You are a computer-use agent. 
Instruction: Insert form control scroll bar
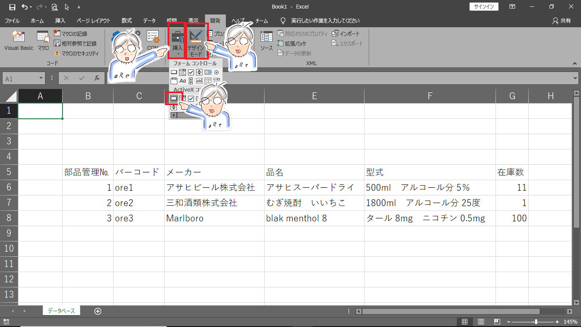tap(191, 80)
